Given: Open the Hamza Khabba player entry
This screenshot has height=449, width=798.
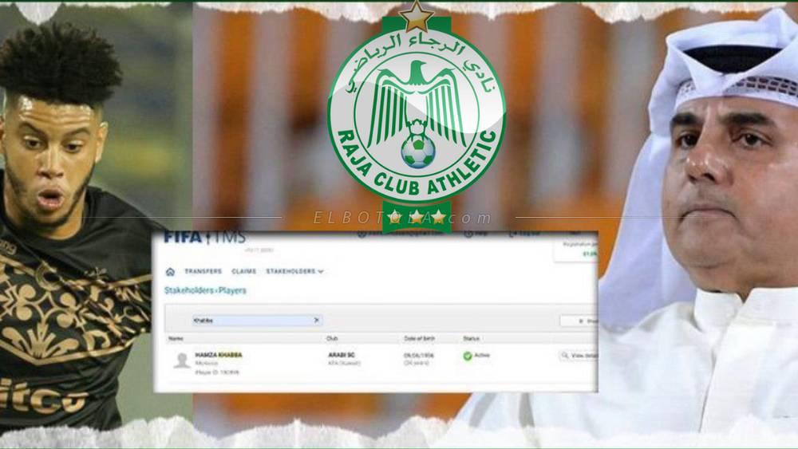Looking at the screenshot, I should pyautogui.click(x=219, y=355).
